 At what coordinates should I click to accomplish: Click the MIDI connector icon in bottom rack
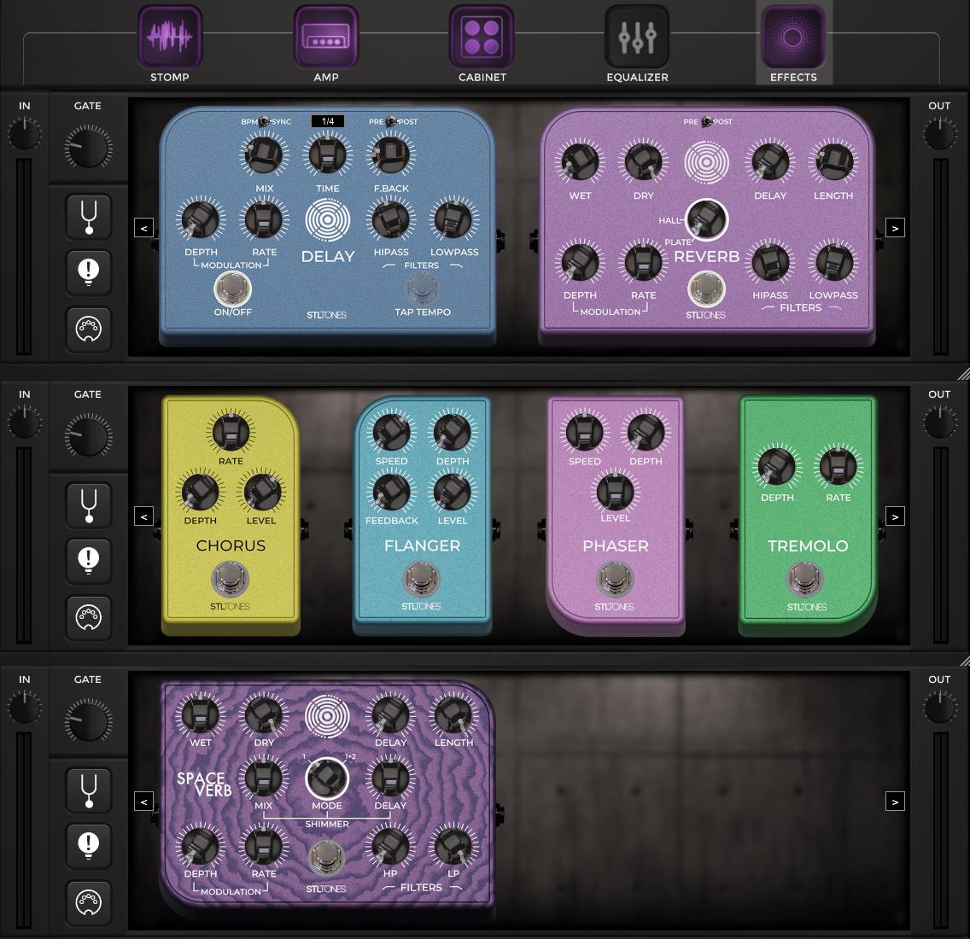(89, 902)
